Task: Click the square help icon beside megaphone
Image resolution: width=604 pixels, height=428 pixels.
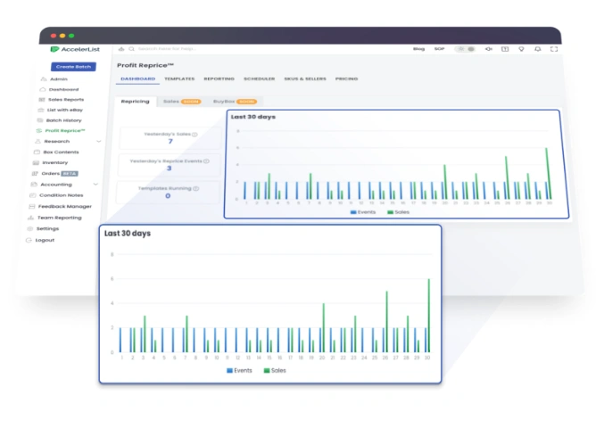Action: 505,49
